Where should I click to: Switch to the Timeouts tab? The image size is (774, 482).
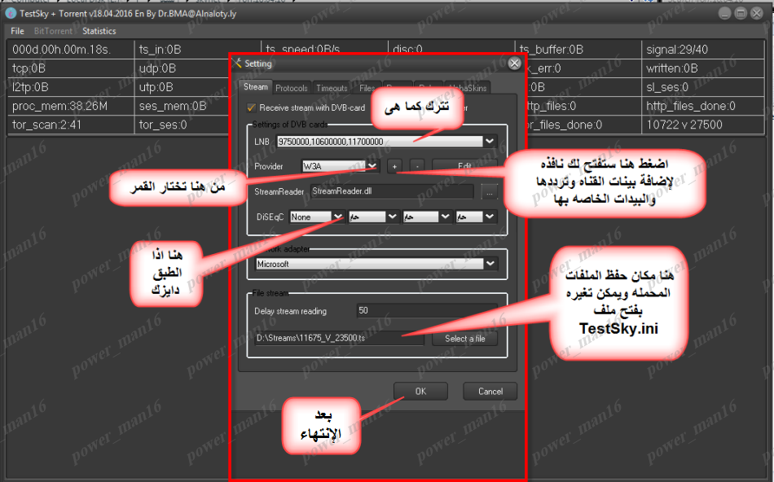pyautogui.click(x=332, y=88)
